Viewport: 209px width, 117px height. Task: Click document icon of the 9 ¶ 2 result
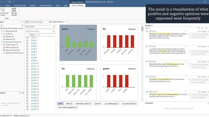147,77
